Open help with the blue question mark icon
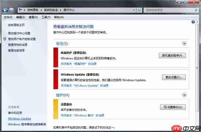 click(x=193, y=22)
